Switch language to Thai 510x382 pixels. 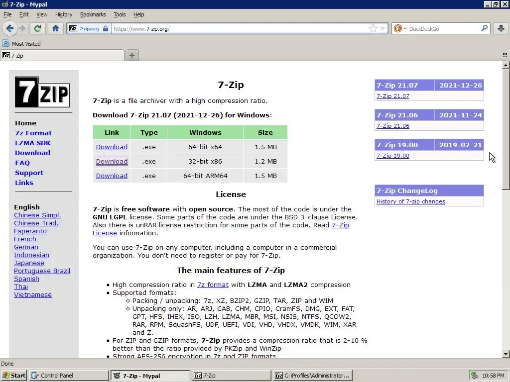coord(21,287)
